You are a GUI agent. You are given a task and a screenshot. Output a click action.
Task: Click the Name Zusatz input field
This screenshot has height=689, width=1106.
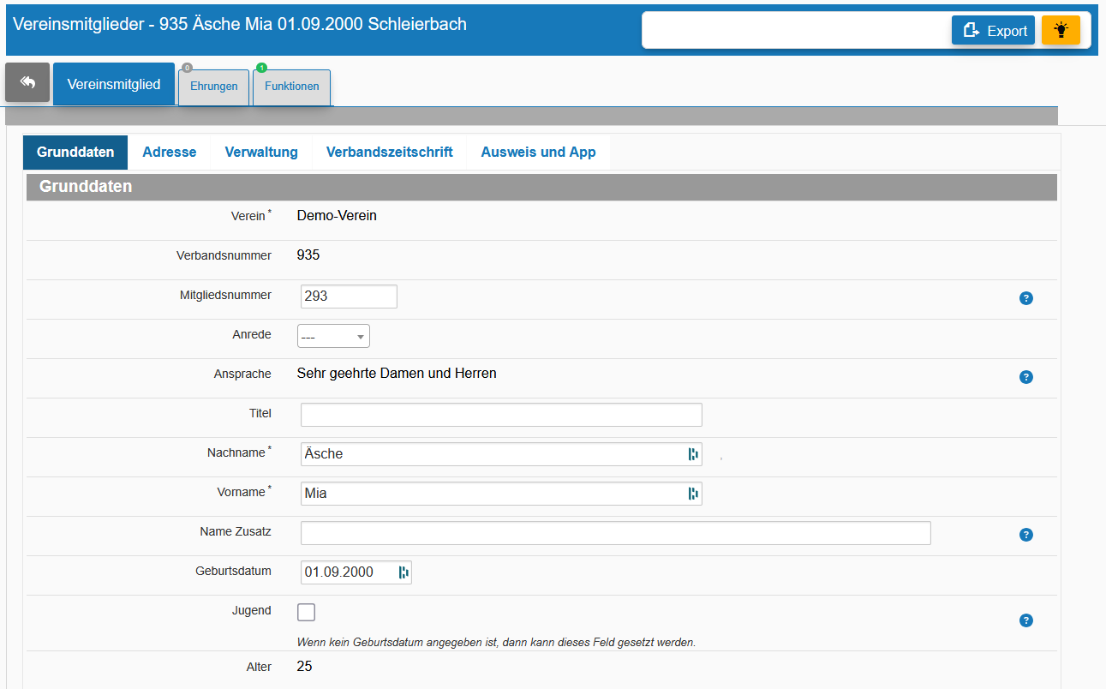615,533
